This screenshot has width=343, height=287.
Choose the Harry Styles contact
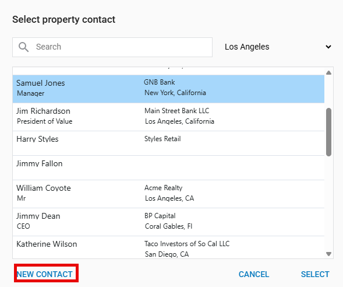pyautogui.click(x=168, y=143)
